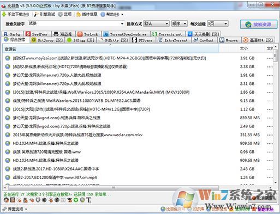Open the 捐助木鱼 donate link

(x=263, y=210)
